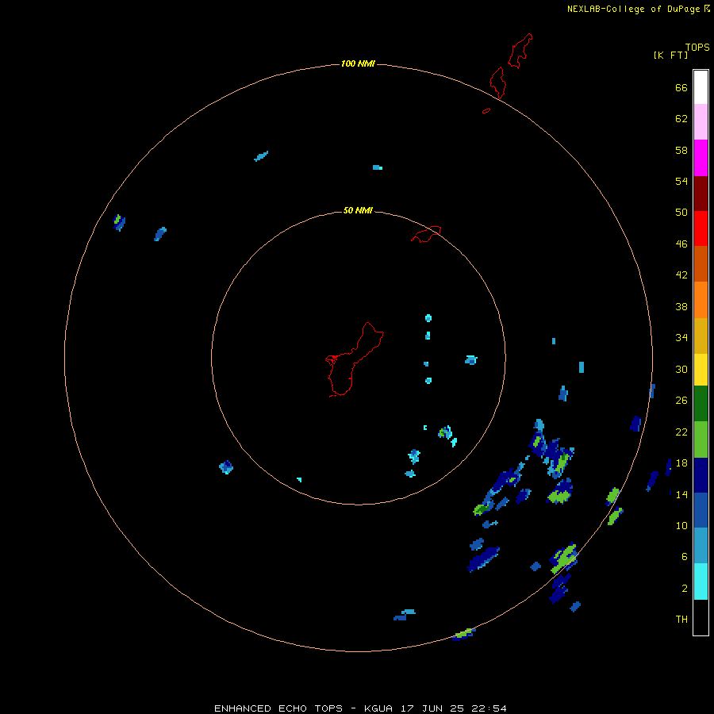Click the NEXLAB-College of DuPage credit text
Image resolution: width=714 pixels, height=714 pixels.
tap(635, 9)
